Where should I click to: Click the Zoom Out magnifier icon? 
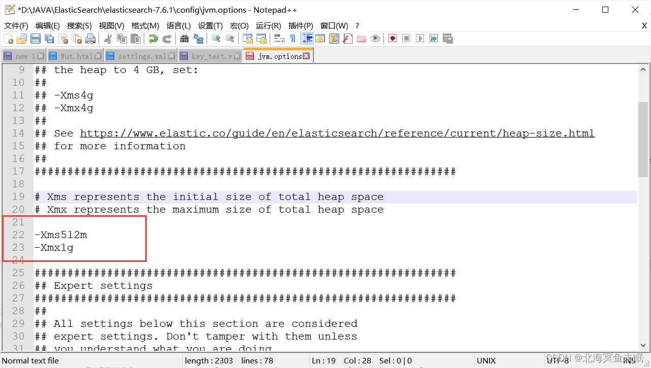coord(230,39)
